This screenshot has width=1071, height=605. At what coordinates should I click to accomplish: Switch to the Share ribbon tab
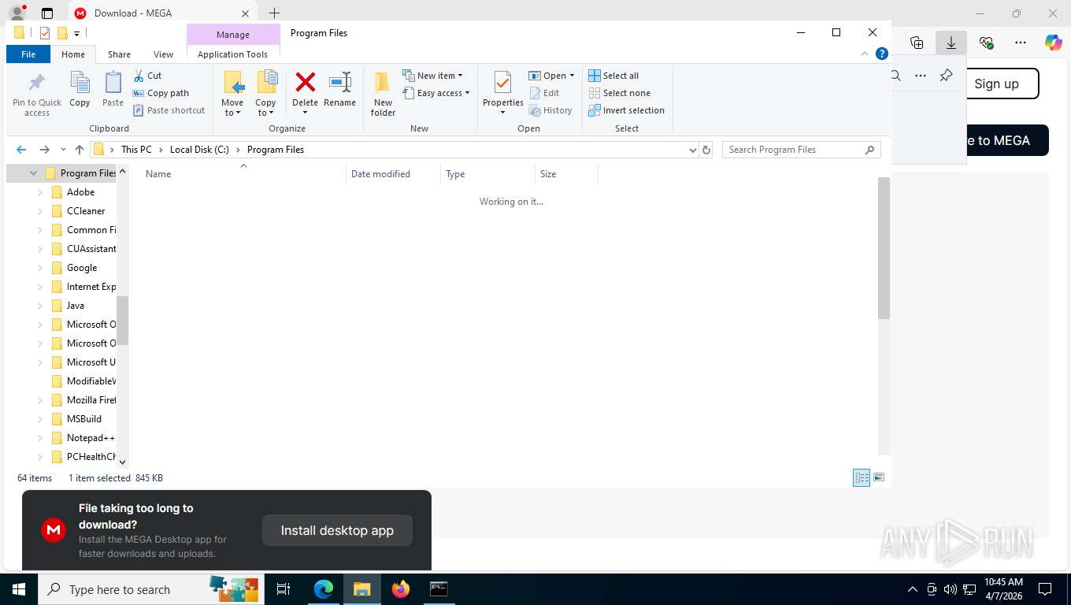[x=119, y=54]
